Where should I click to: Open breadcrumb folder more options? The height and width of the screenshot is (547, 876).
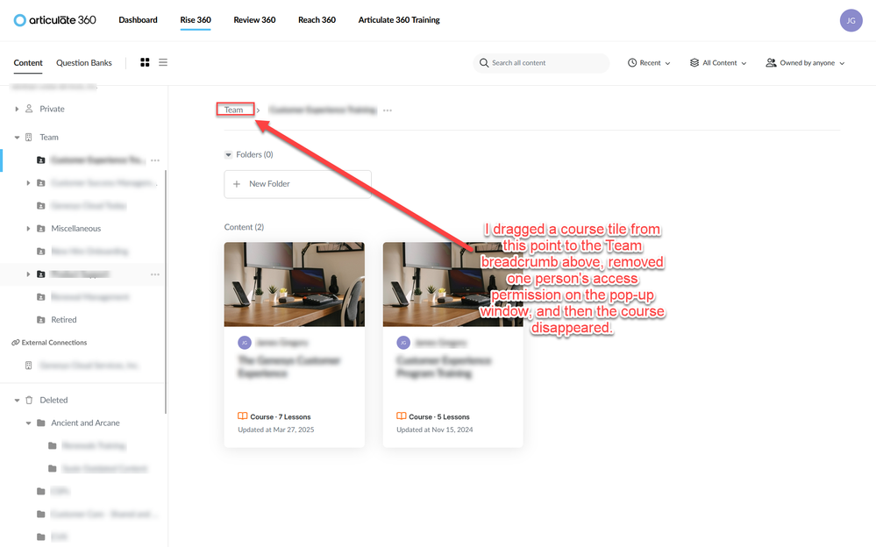388,110
